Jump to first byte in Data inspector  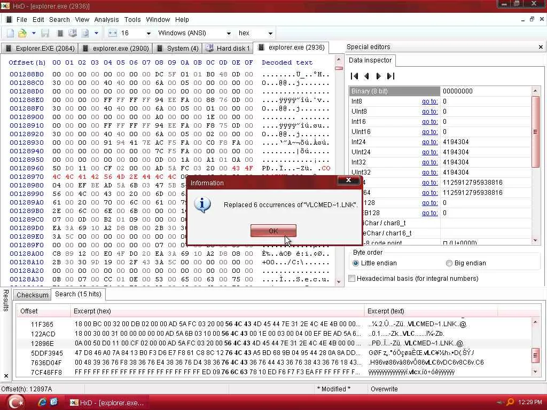click(355, 76)
